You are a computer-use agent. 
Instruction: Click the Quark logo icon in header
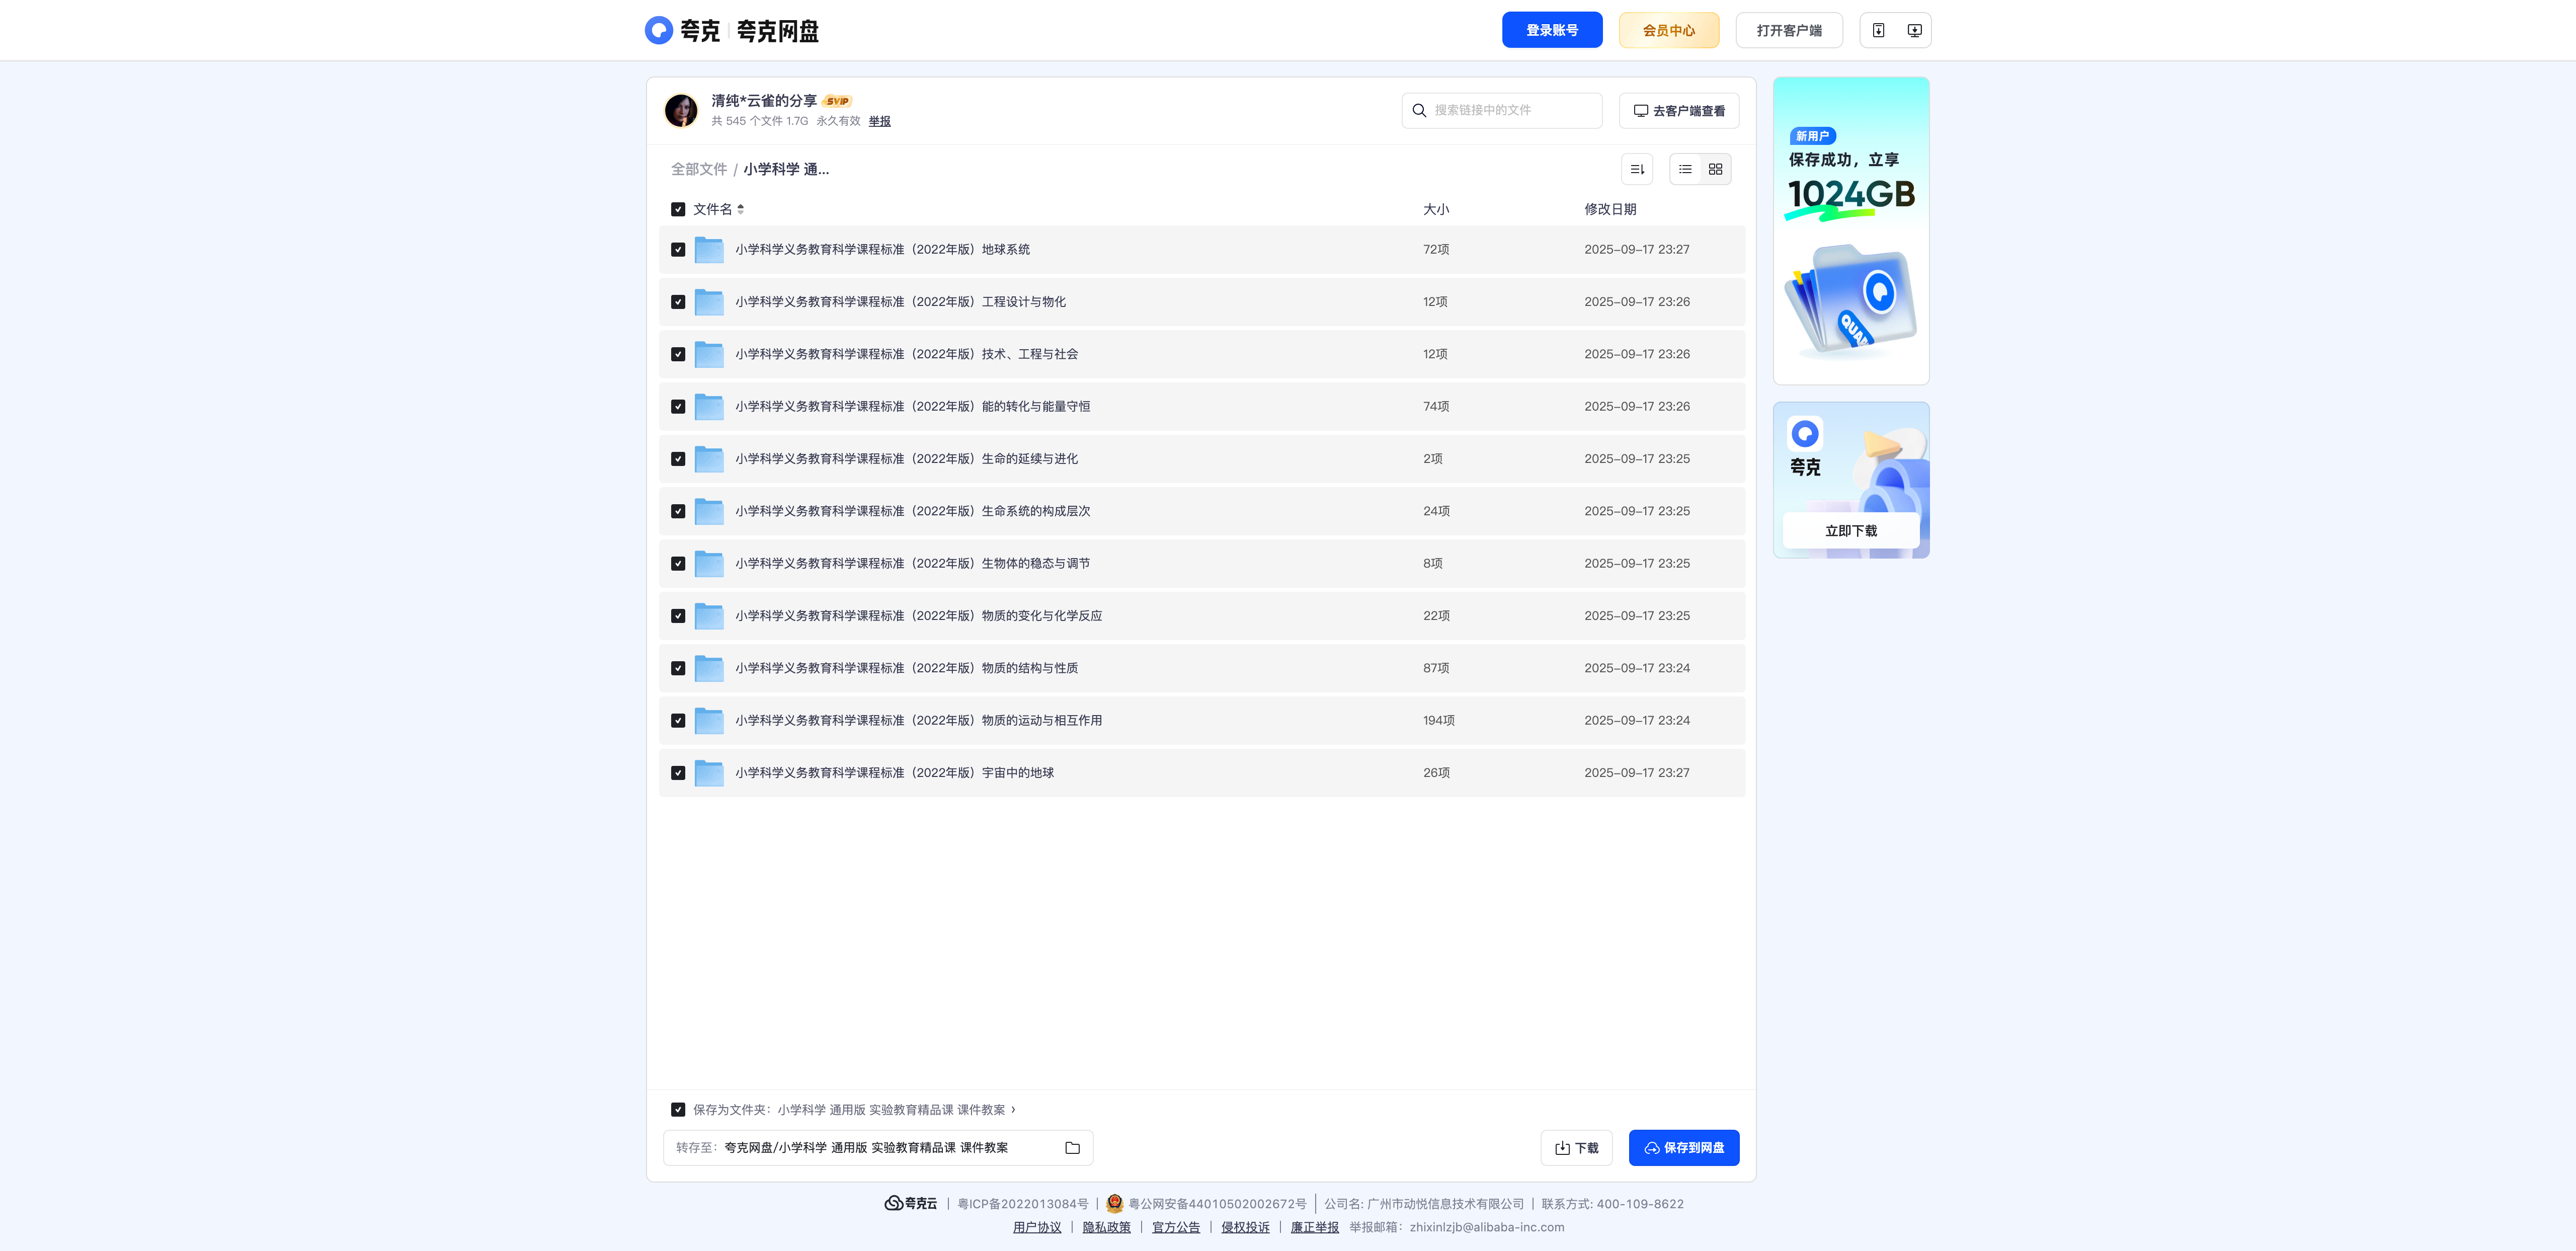(x=658, y=30)
